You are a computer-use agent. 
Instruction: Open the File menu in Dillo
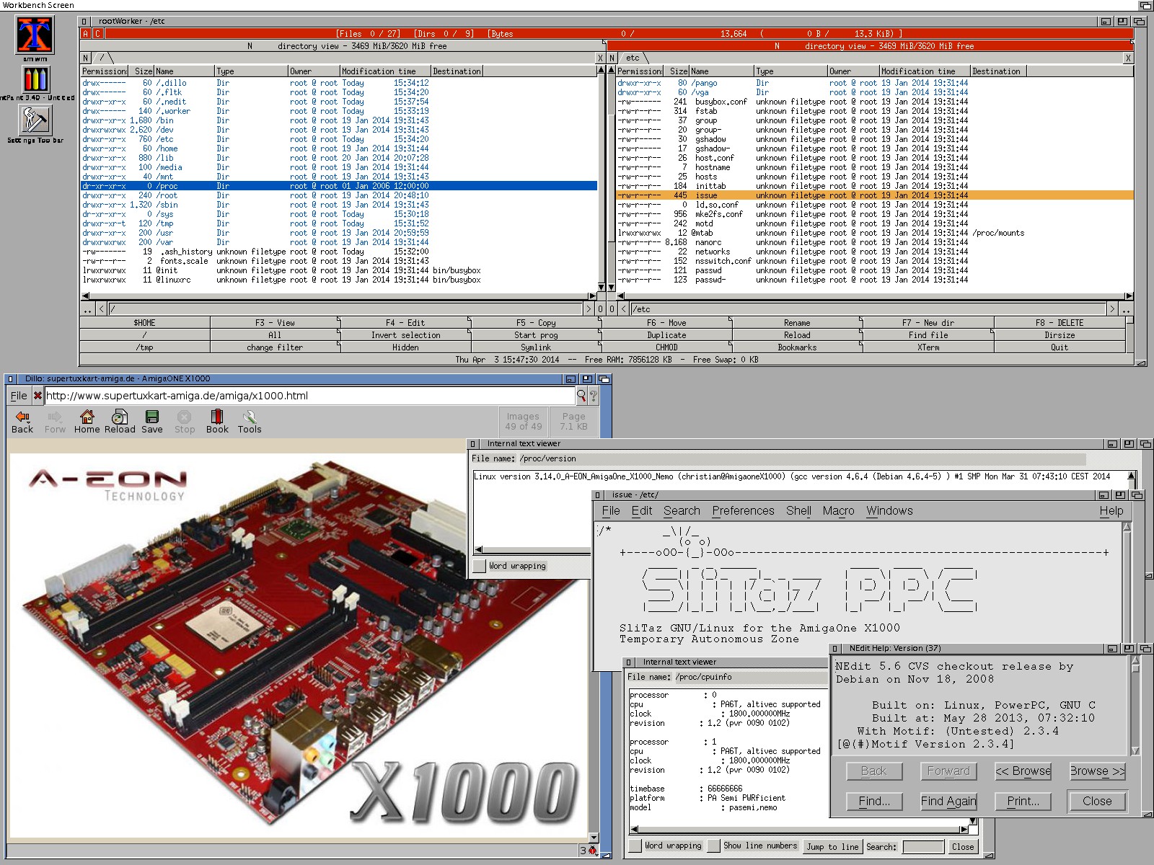[x=19, y=395]
